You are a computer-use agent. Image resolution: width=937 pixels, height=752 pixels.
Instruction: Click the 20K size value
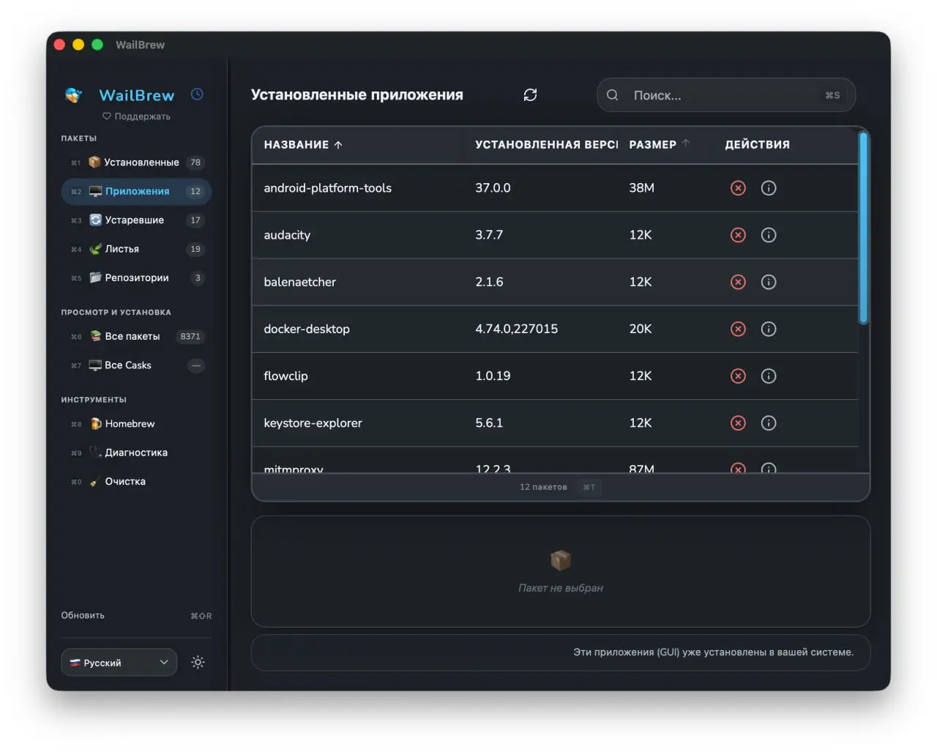pos(640,329)
